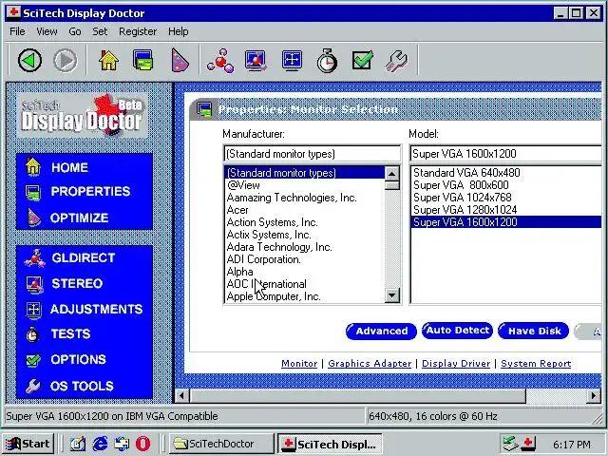
Task: Select Alpha manufacturer
Action: [305, 272]
